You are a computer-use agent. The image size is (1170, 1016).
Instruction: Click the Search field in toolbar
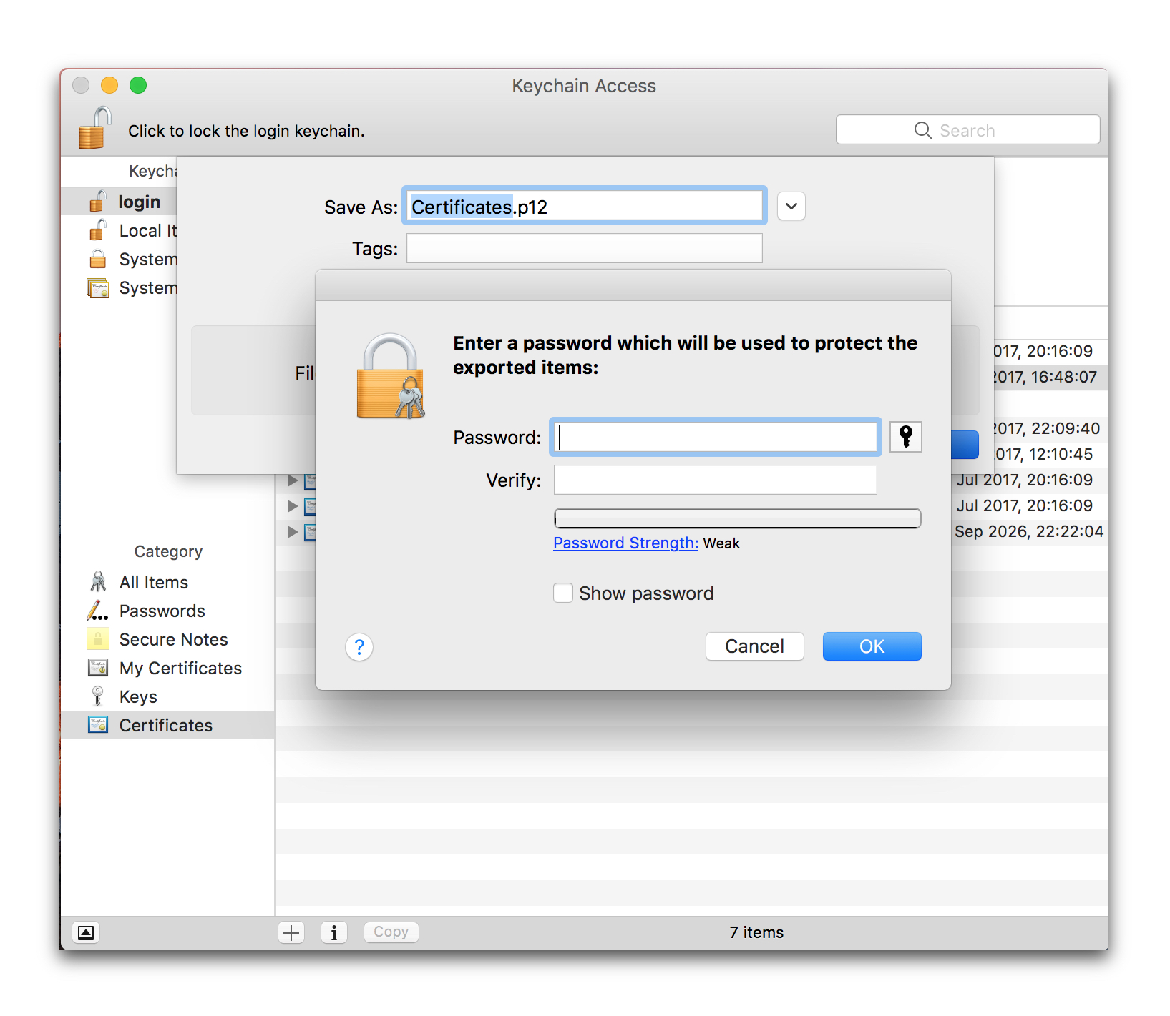click(x=967, y=130)
